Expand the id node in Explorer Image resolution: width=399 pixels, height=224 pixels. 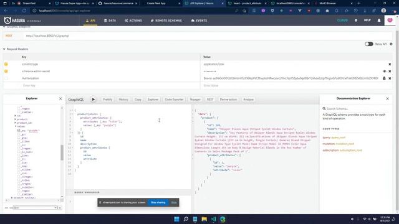[15, 116]
